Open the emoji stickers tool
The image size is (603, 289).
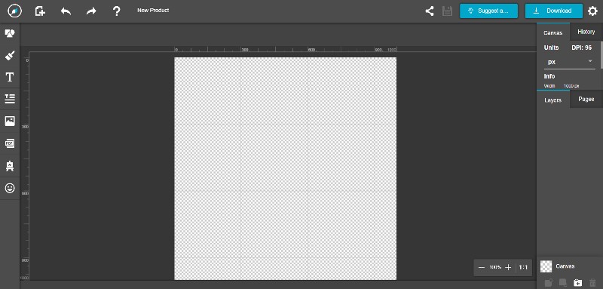pos(10,188)
